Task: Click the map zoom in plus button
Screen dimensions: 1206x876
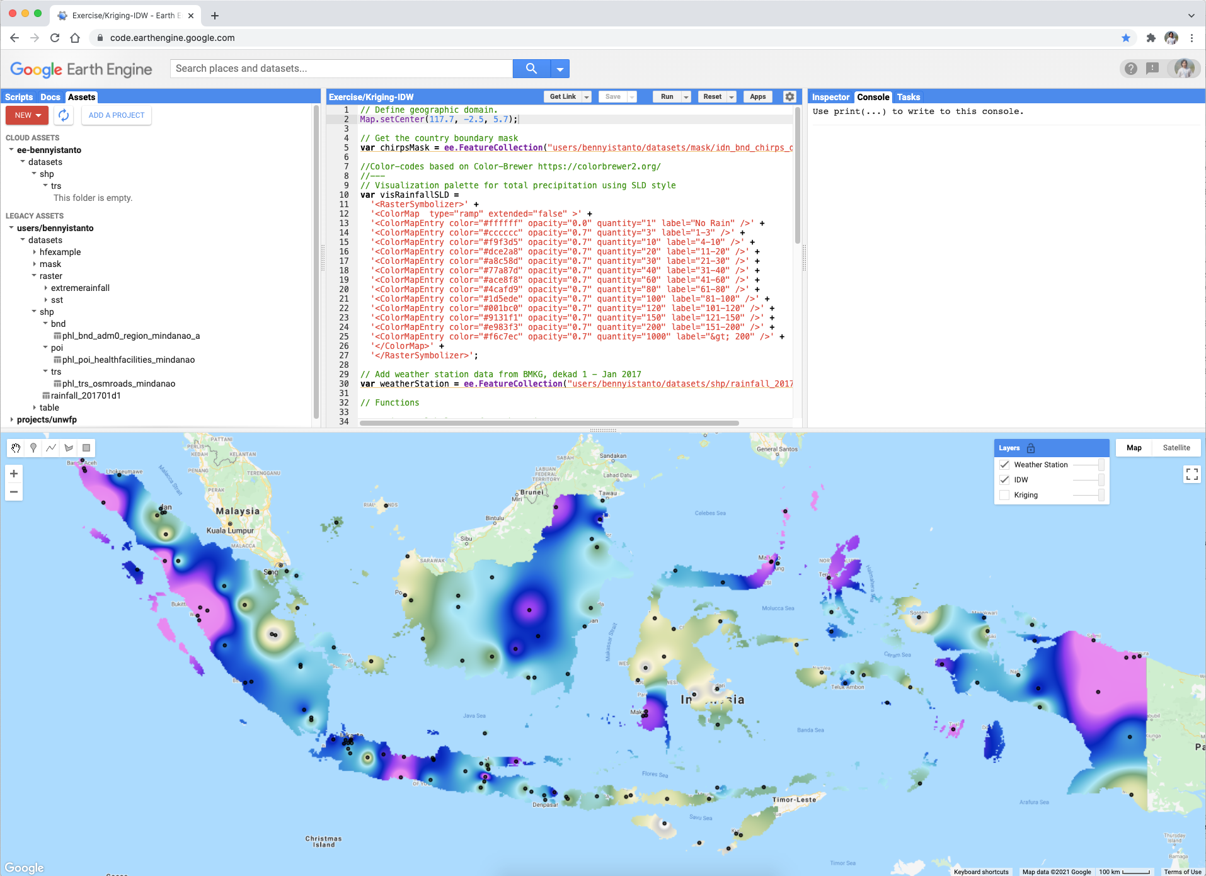Action: (x=14, y=474)
